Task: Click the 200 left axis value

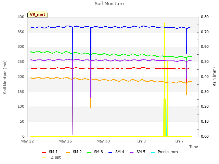Action: click(21, 77)
